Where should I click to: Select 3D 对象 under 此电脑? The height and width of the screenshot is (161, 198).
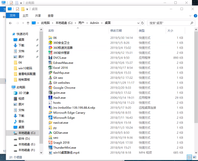pos(24,93)
